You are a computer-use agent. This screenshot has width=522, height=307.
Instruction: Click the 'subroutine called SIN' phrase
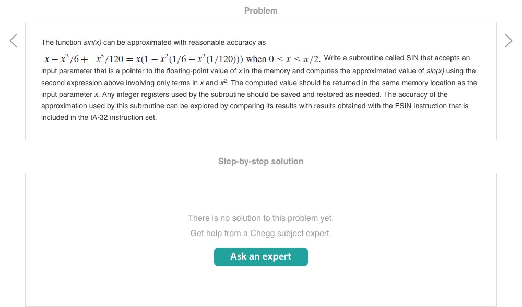(x=385, y=58)
